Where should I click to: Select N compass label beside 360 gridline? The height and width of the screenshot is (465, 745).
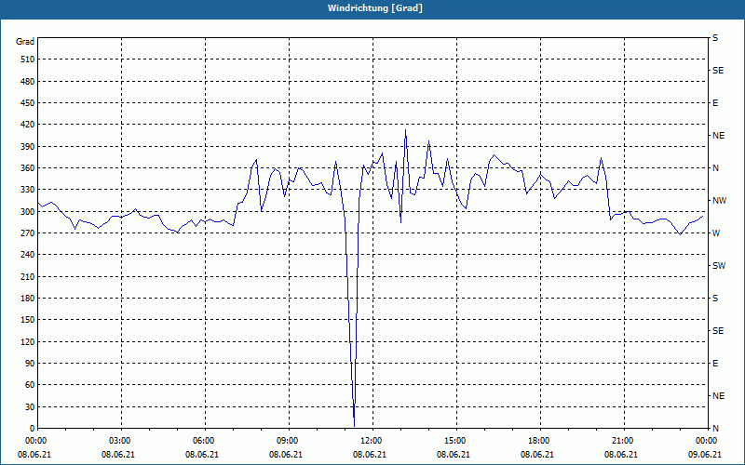pyautogui.click(x=716, y=168)
